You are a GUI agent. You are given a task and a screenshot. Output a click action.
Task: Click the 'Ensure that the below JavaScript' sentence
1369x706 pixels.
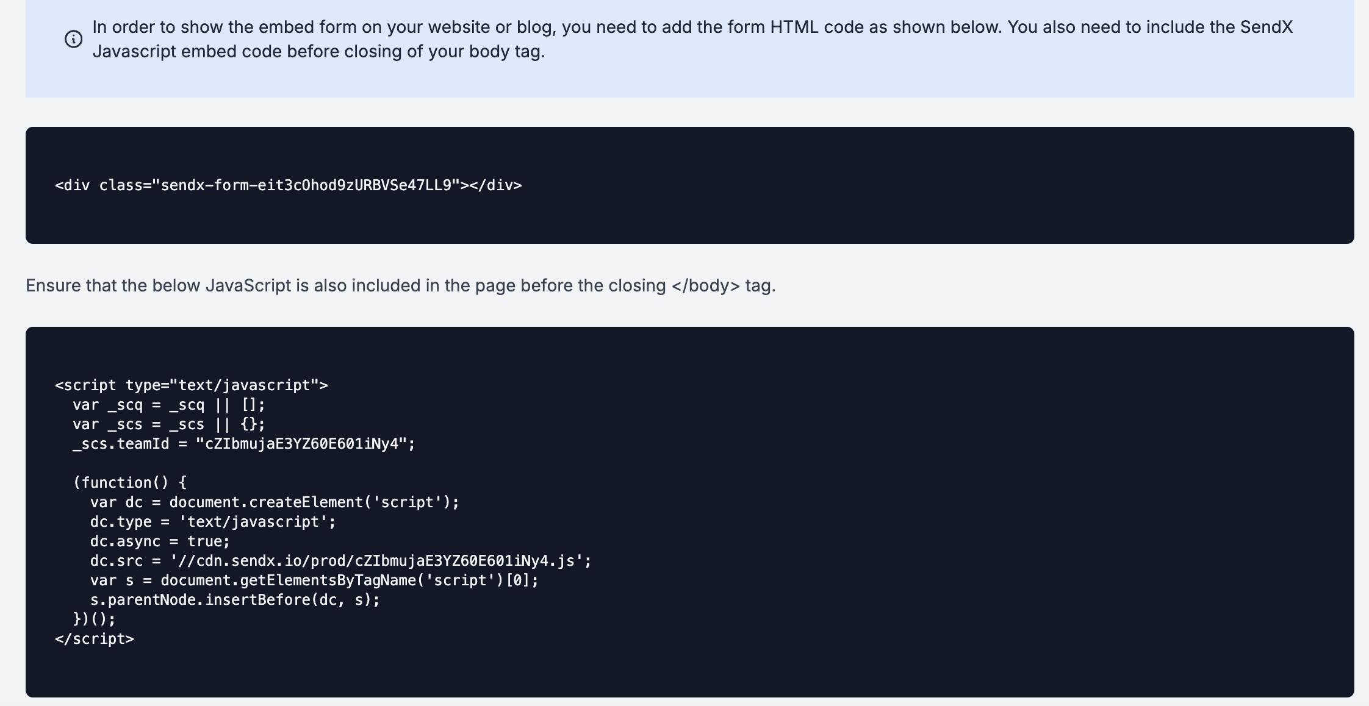pyautogui.click(x=401, y=285)
